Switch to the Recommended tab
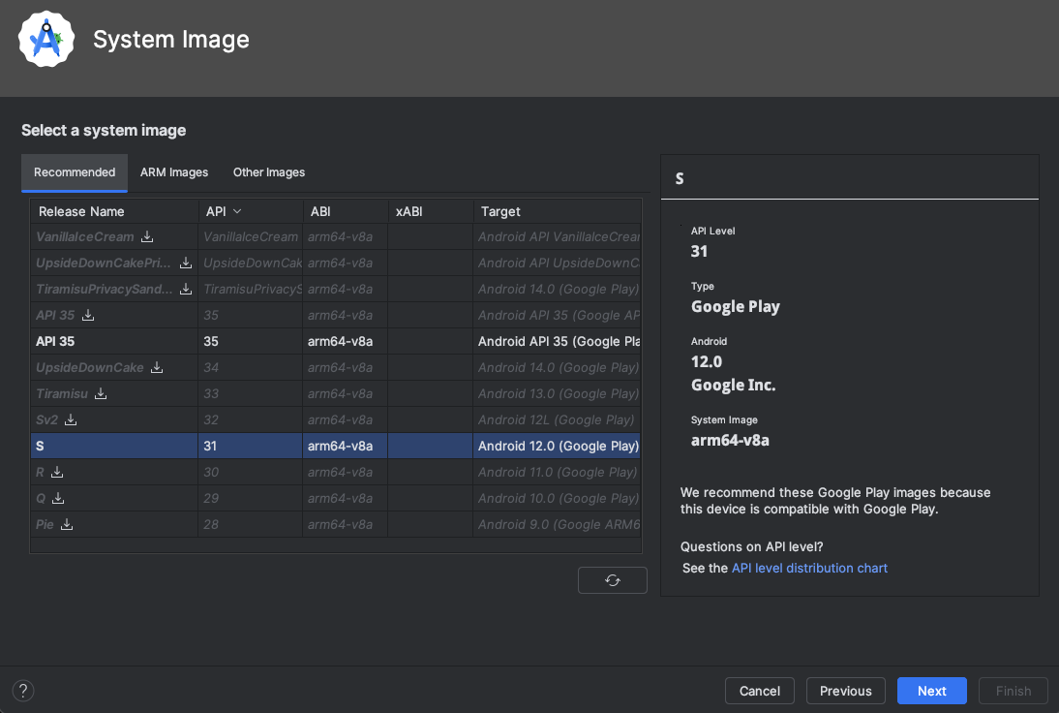Image resolution: width=1059 pixels, height=713 pixels. click(x=75, y=172)
